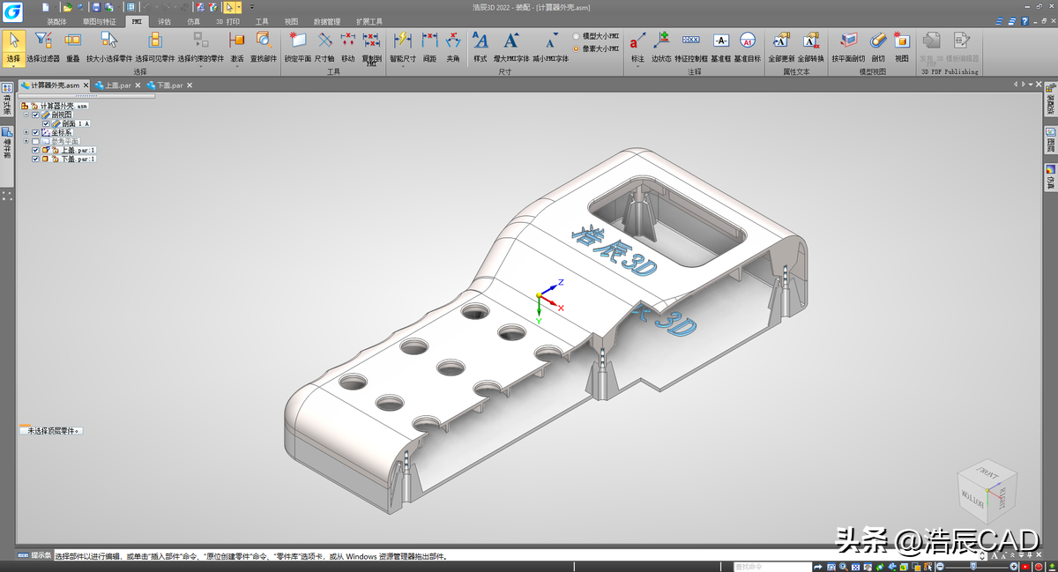Enable the 参考平面 checkbox in tree
Viewport: 1058px width, 572px height.
35,141
